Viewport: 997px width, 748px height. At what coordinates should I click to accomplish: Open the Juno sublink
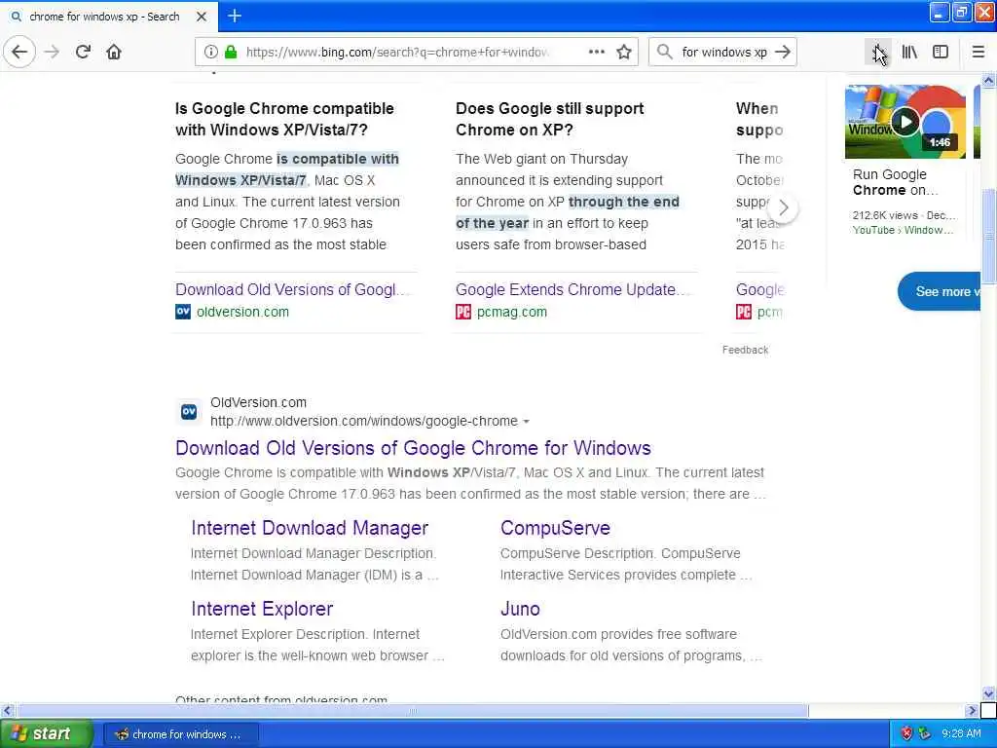click(520, 609)
